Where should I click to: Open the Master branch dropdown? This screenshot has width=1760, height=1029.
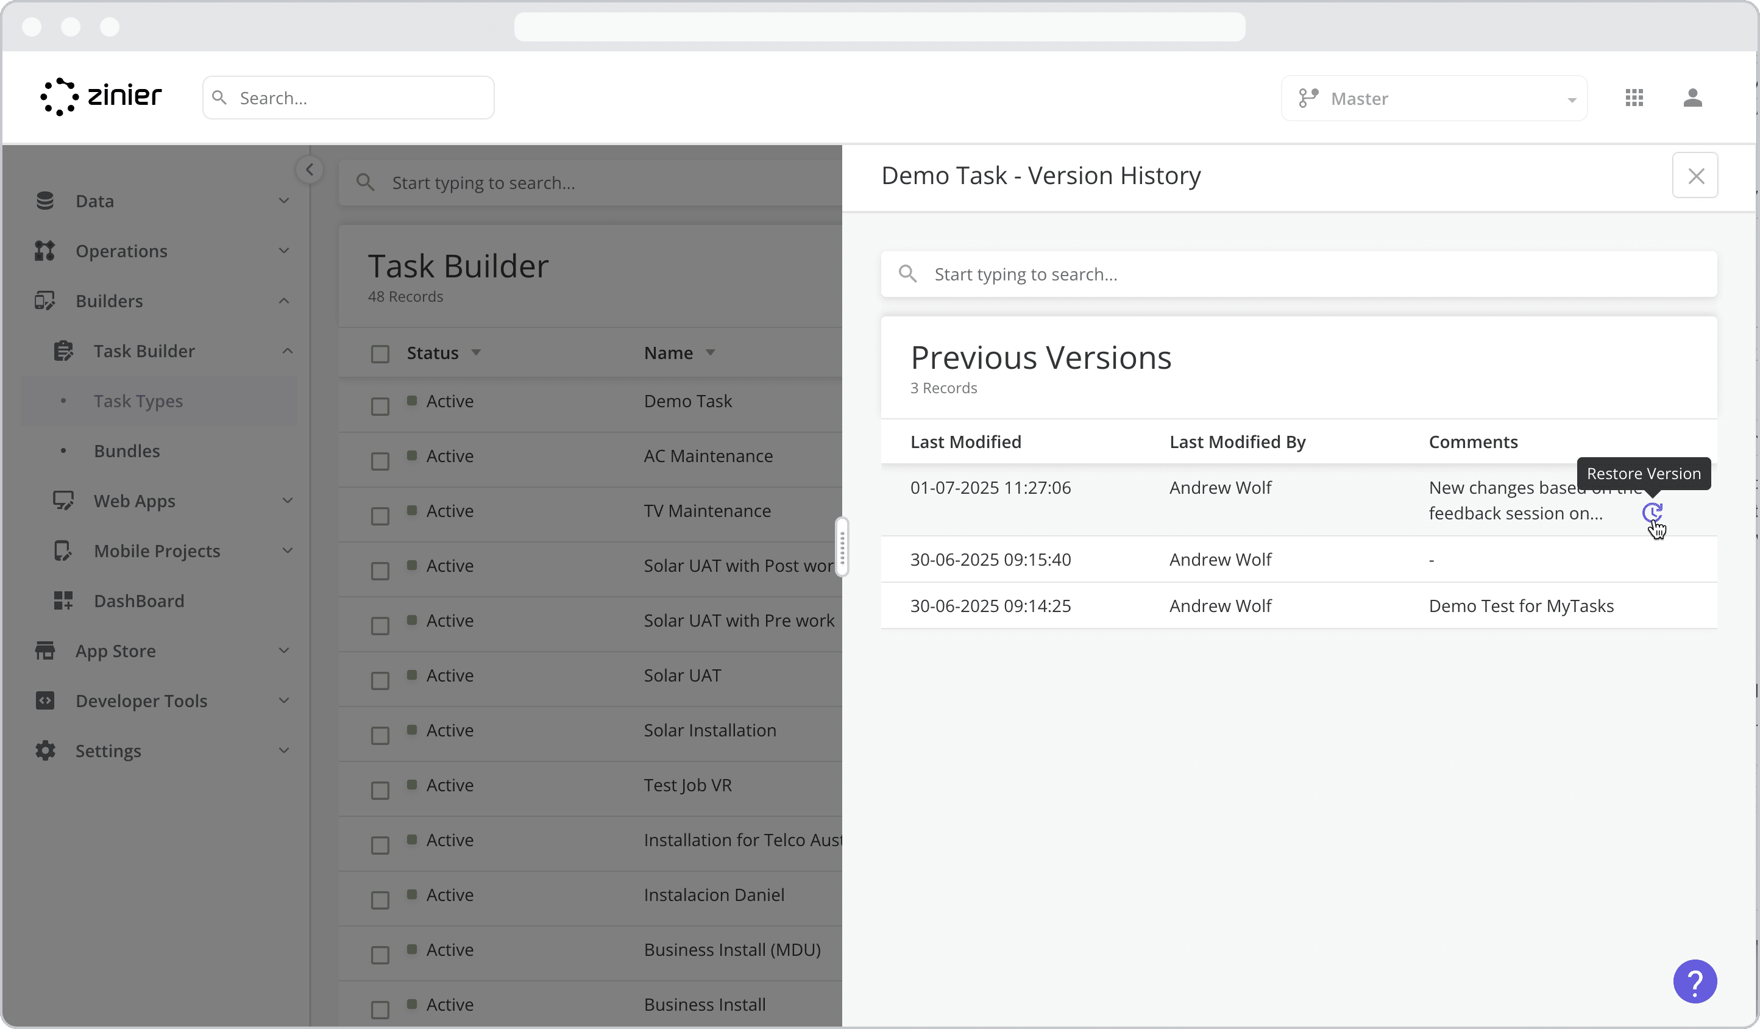point(1434,99)
